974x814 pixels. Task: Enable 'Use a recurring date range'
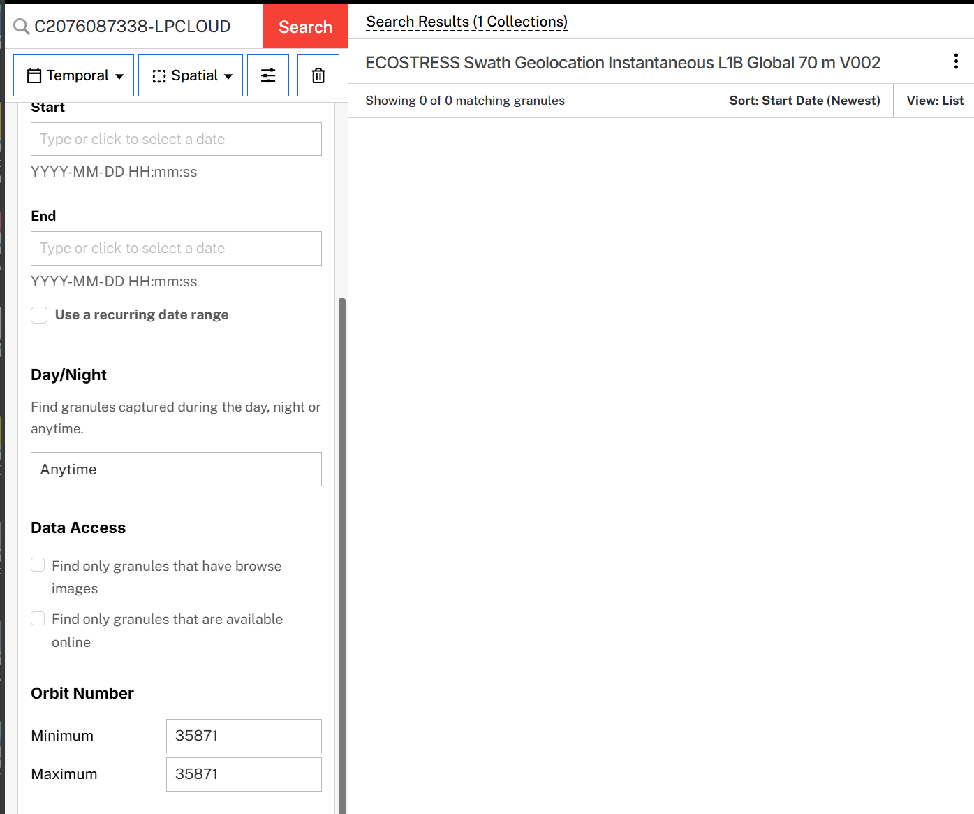coord(39,315)
